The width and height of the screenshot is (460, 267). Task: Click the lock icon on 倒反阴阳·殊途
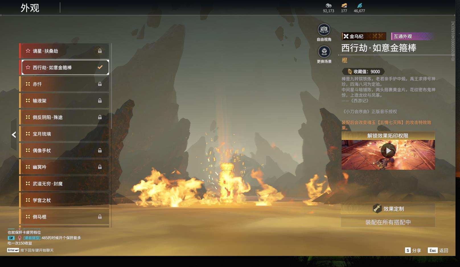click(x=100, y=117)
